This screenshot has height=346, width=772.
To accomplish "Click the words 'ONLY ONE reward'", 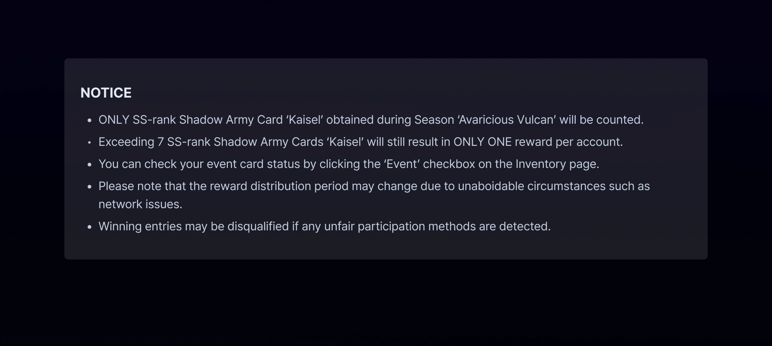I will [503, 142].
